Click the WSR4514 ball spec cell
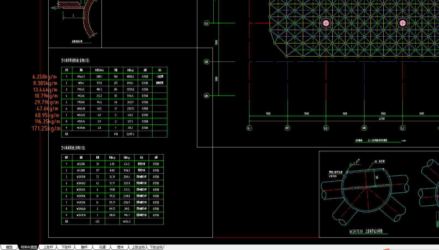 point(81,189)
